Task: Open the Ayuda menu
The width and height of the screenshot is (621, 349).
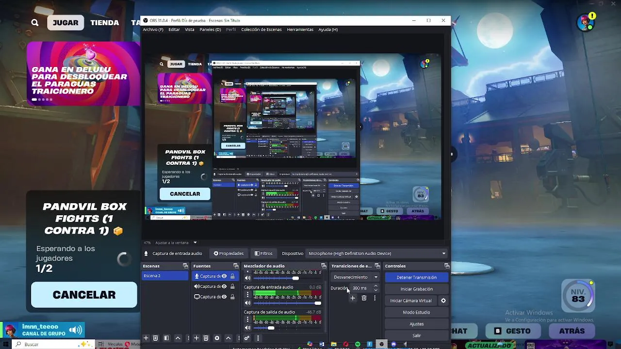Action: (328, 30)
